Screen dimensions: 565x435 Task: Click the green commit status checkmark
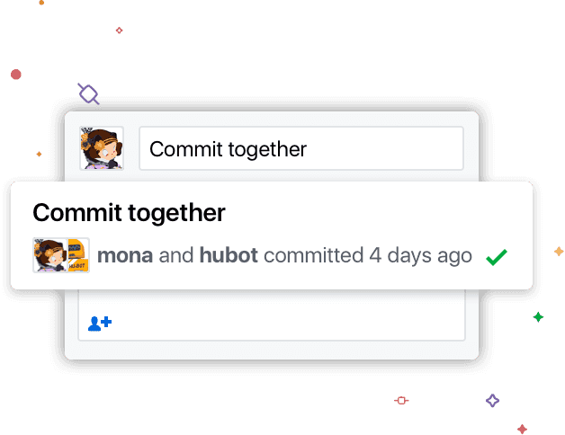[x=496, y=257]
